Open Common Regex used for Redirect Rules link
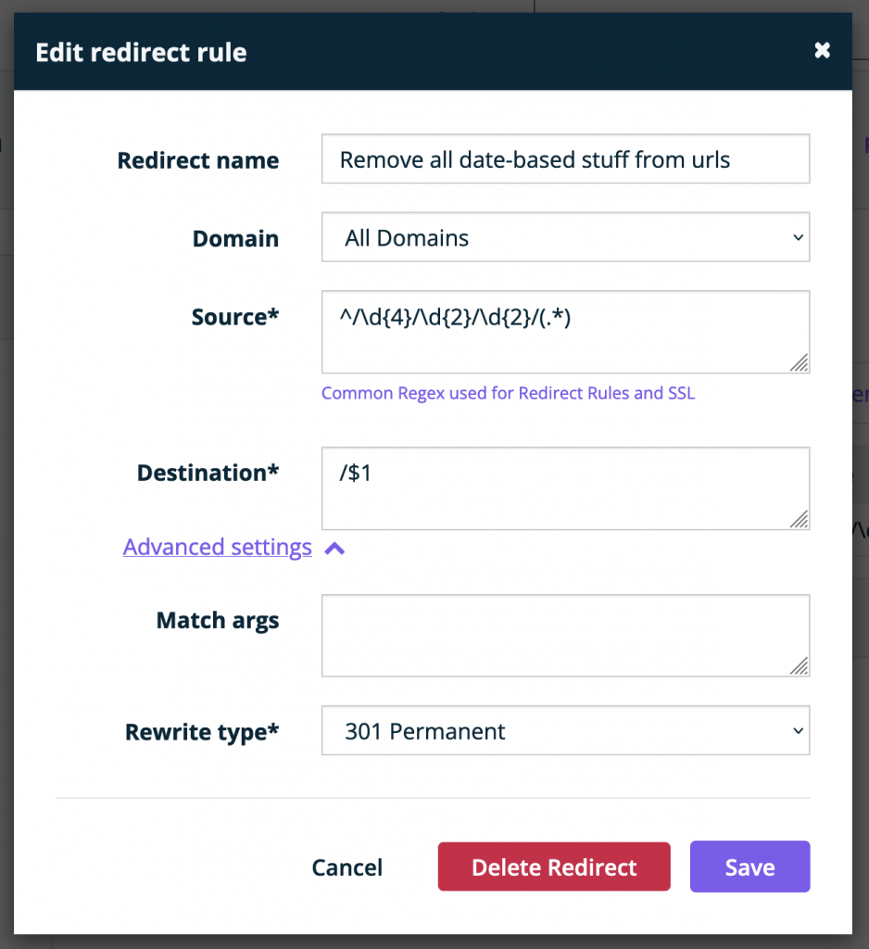 point(508,393)
